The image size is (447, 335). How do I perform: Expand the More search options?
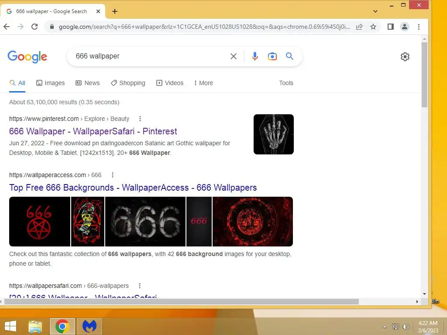pos(203,83)
